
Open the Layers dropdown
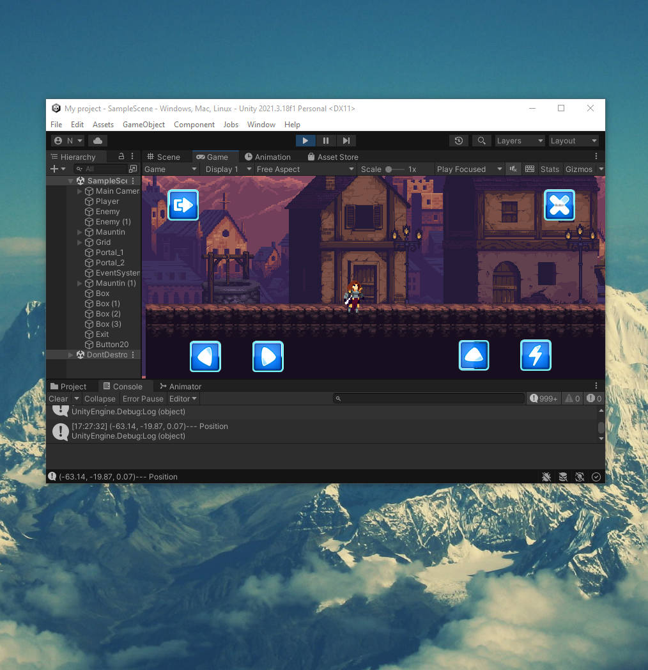point(520,141)
